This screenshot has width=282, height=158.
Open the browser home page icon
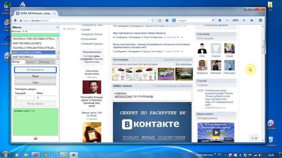(x=167, y=21)
